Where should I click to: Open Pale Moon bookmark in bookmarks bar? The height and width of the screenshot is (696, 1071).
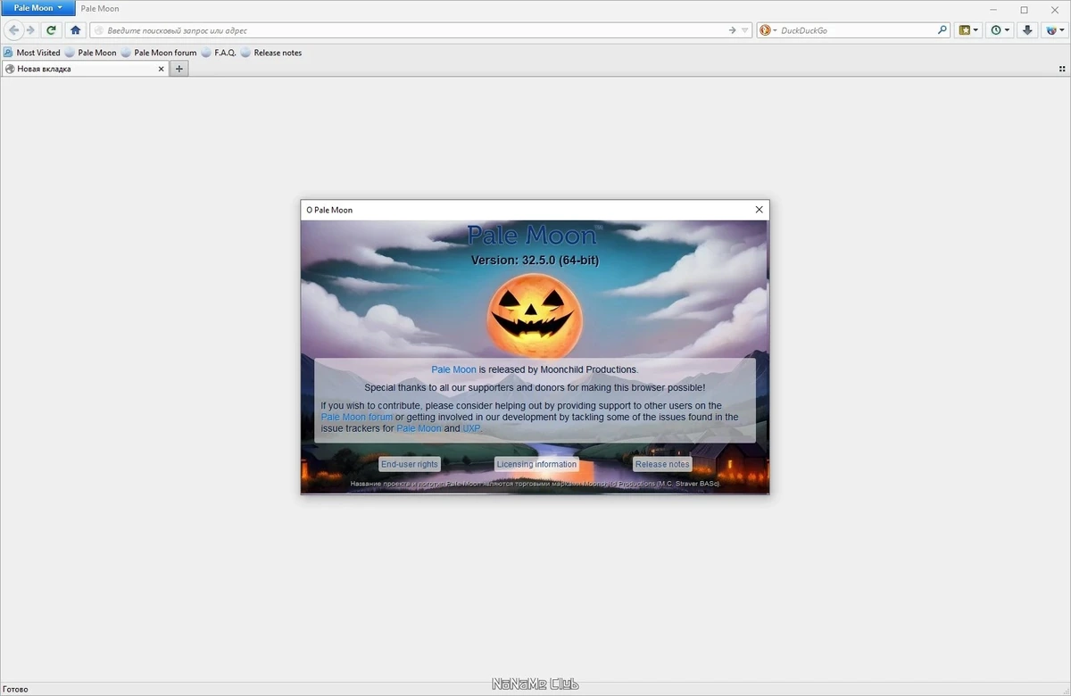click(90, 53)
